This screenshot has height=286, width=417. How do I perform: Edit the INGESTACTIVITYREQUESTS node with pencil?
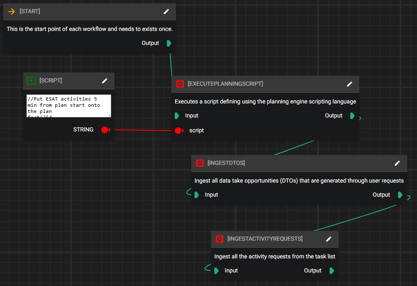(x=329, y=239)
